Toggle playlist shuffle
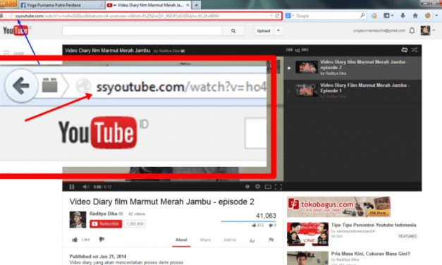This screenshot has height=265, width=442. (x=415, y=50)
